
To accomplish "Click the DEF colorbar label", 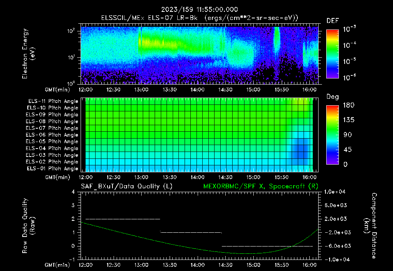I will point(333,21).
